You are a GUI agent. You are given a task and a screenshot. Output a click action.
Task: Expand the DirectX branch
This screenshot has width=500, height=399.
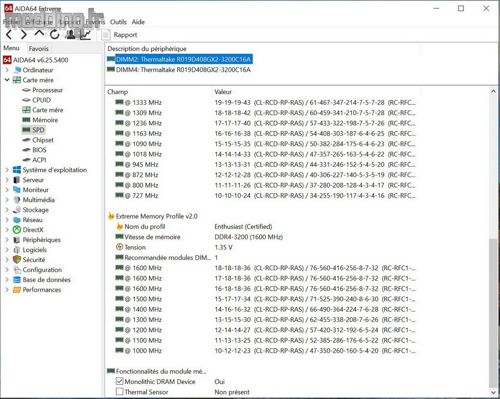pyautogui.click(x=7, y=230)
